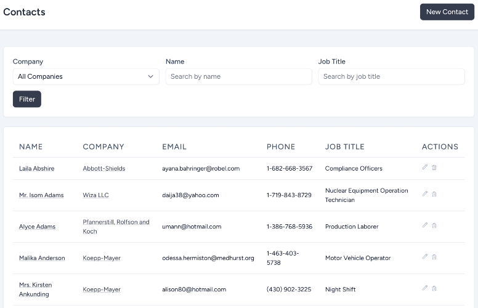
Task: Click phone number 1-719-843-8729
Action: [289, 195]
